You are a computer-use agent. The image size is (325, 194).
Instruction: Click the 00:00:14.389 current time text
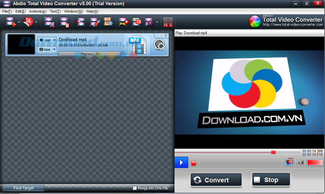pyautogui.click(x=312, y=151)
